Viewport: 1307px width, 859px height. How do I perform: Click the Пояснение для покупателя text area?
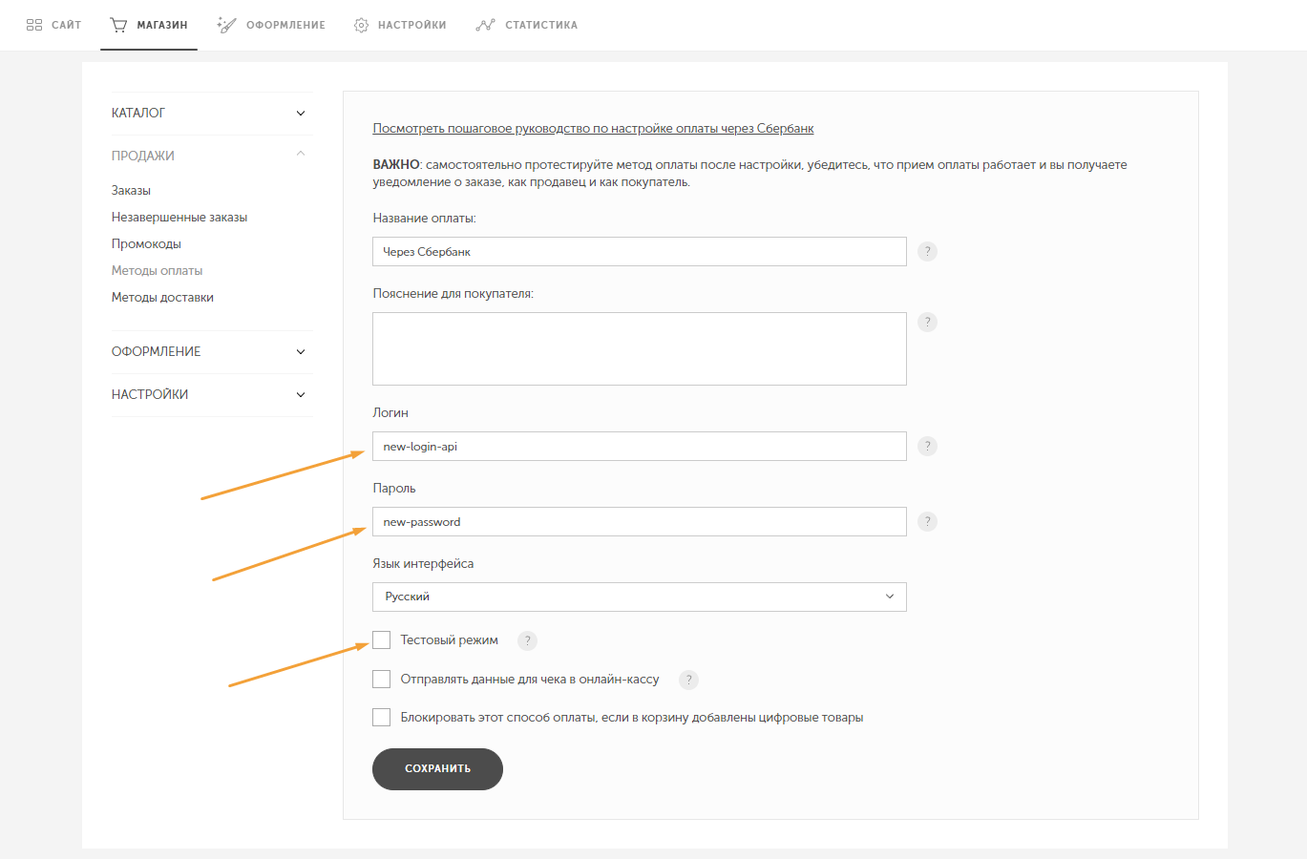tap(639, 348)
